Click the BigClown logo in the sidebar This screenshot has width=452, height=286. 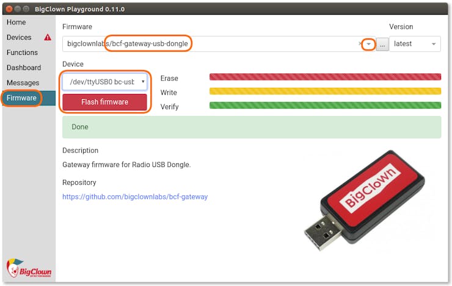29,268
